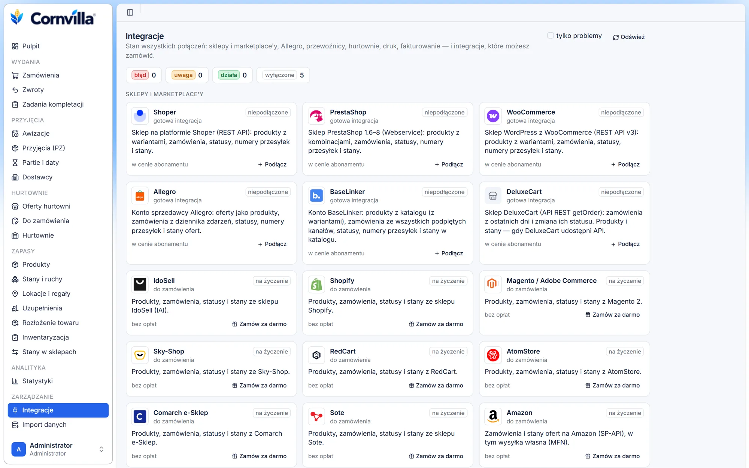
Task: Open Zwroty menu item
Action: pos(58,90)
